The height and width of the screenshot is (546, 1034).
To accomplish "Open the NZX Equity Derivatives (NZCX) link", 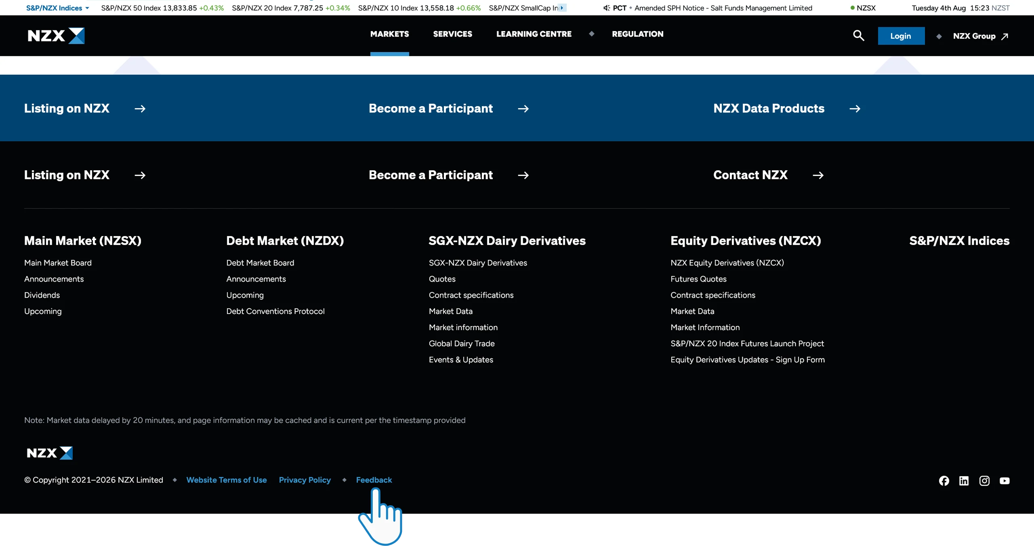I will [x=727, y=263].
